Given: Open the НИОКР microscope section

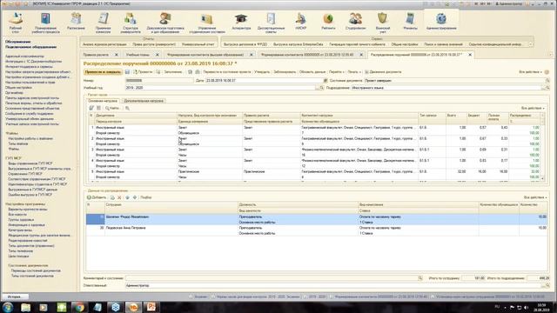Looking at the screenshot, I should coord(300,21).
